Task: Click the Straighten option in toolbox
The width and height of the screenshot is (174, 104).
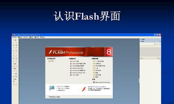Action: 16,84
